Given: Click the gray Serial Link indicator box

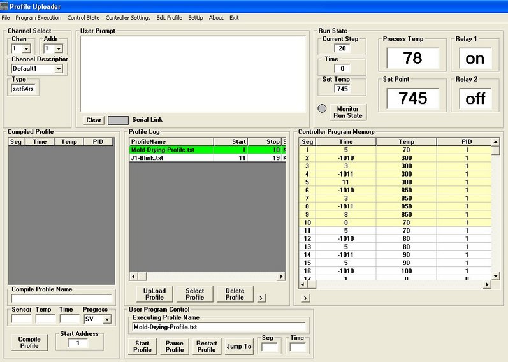Looking at the screenshot, I should 118,120.
